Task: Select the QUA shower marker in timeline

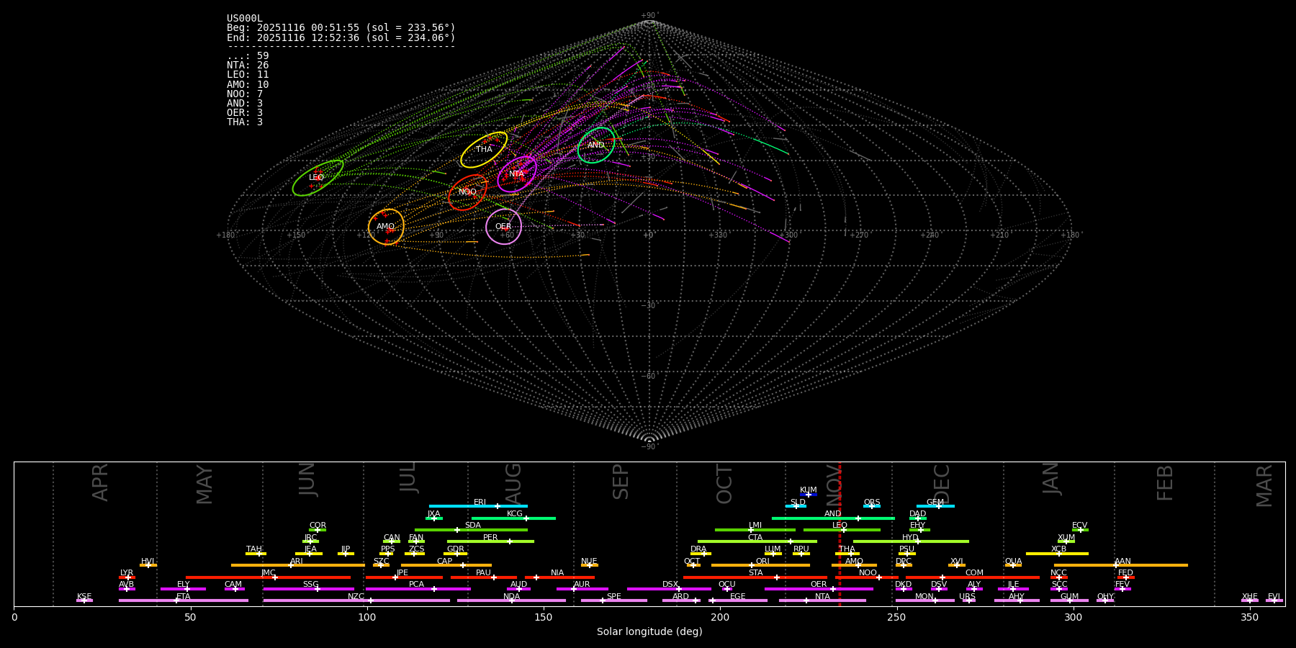Action: [1013, 565]
